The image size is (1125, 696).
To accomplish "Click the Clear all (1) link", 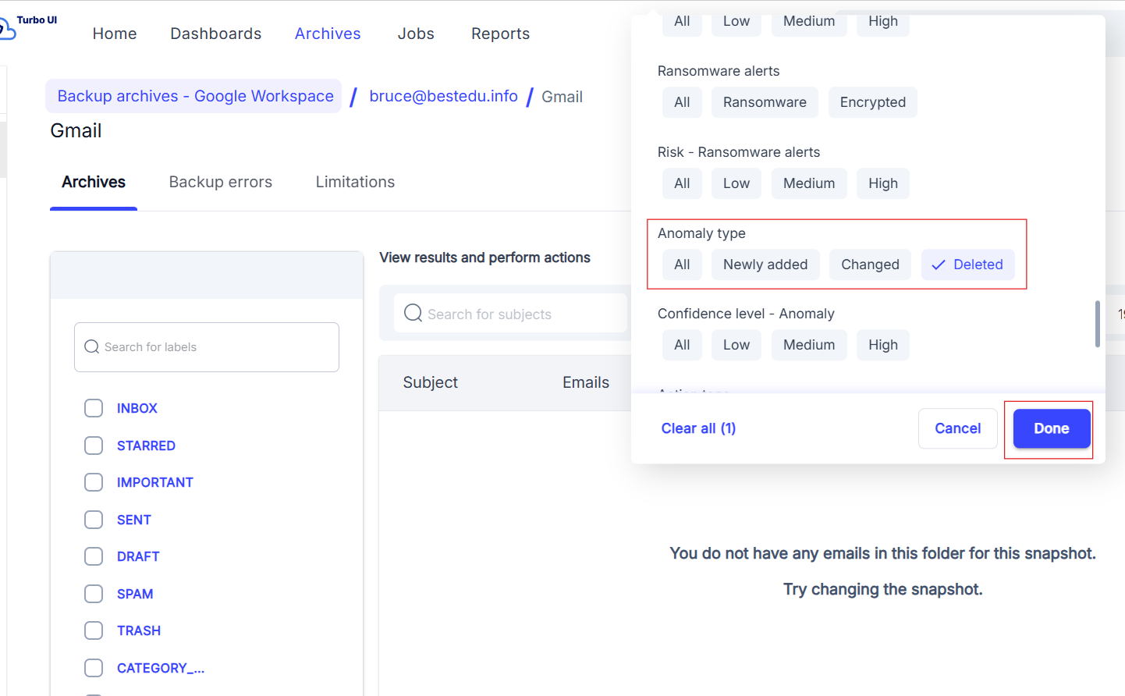I will [698, 428].
